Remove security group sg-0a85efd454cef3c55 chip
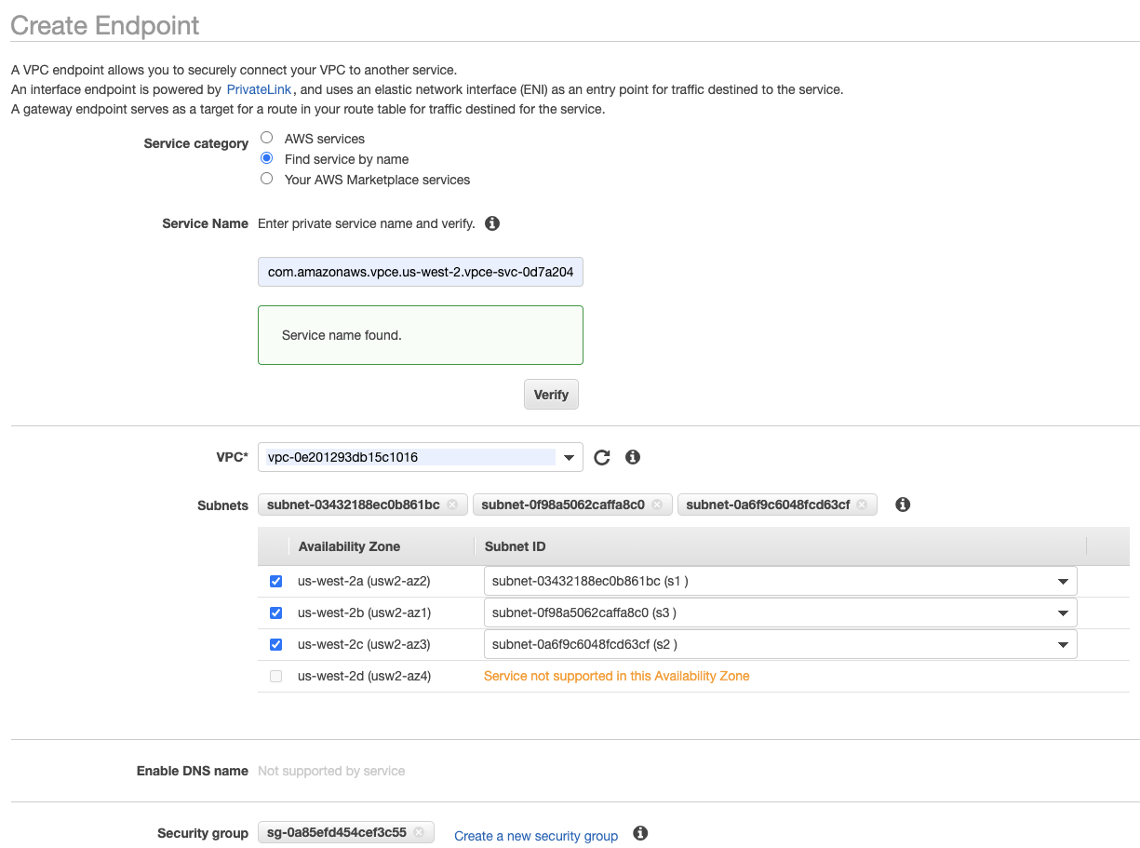The width and height of the screenshot is (1140, 848). click(419, 832)
